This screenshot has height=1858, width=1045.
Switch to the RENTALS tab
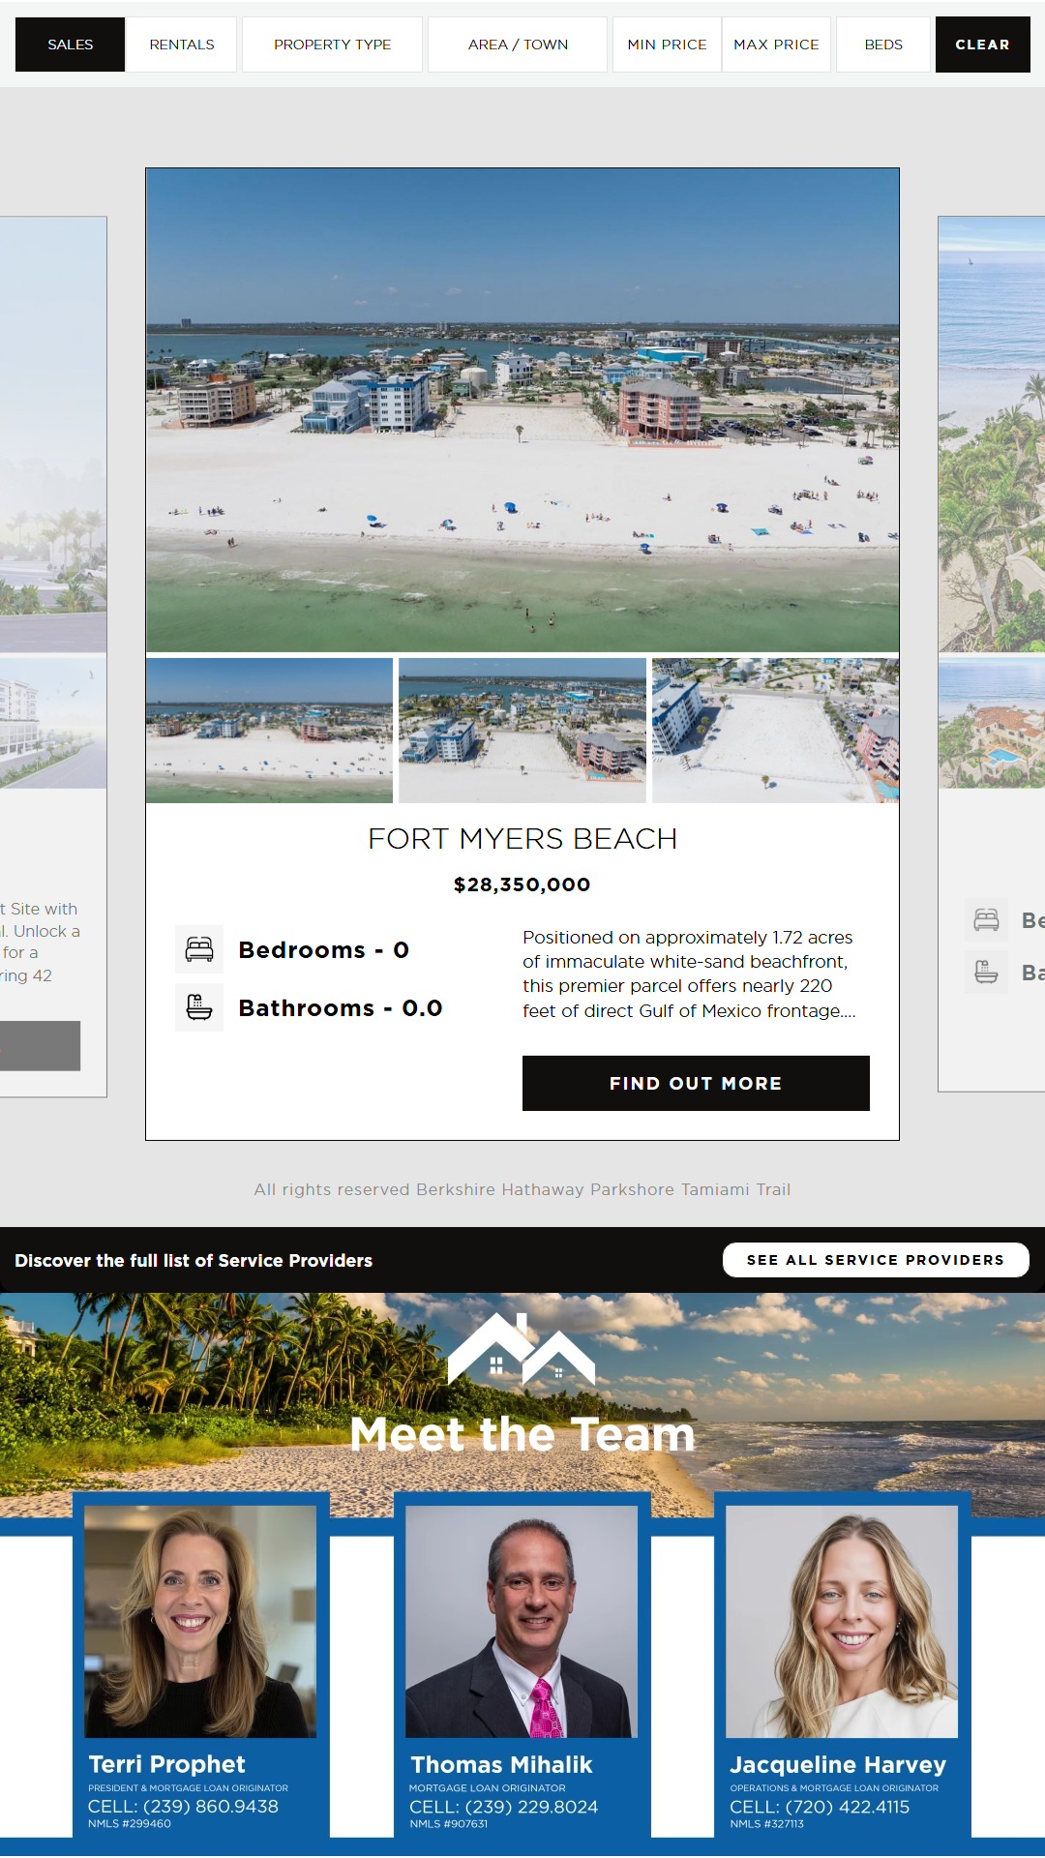click(182, 45)
